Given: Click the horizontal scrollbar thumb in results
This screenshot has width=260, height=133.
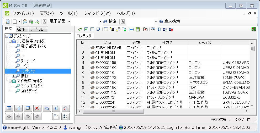Looking at the screenshot, I should pos(113,111).
